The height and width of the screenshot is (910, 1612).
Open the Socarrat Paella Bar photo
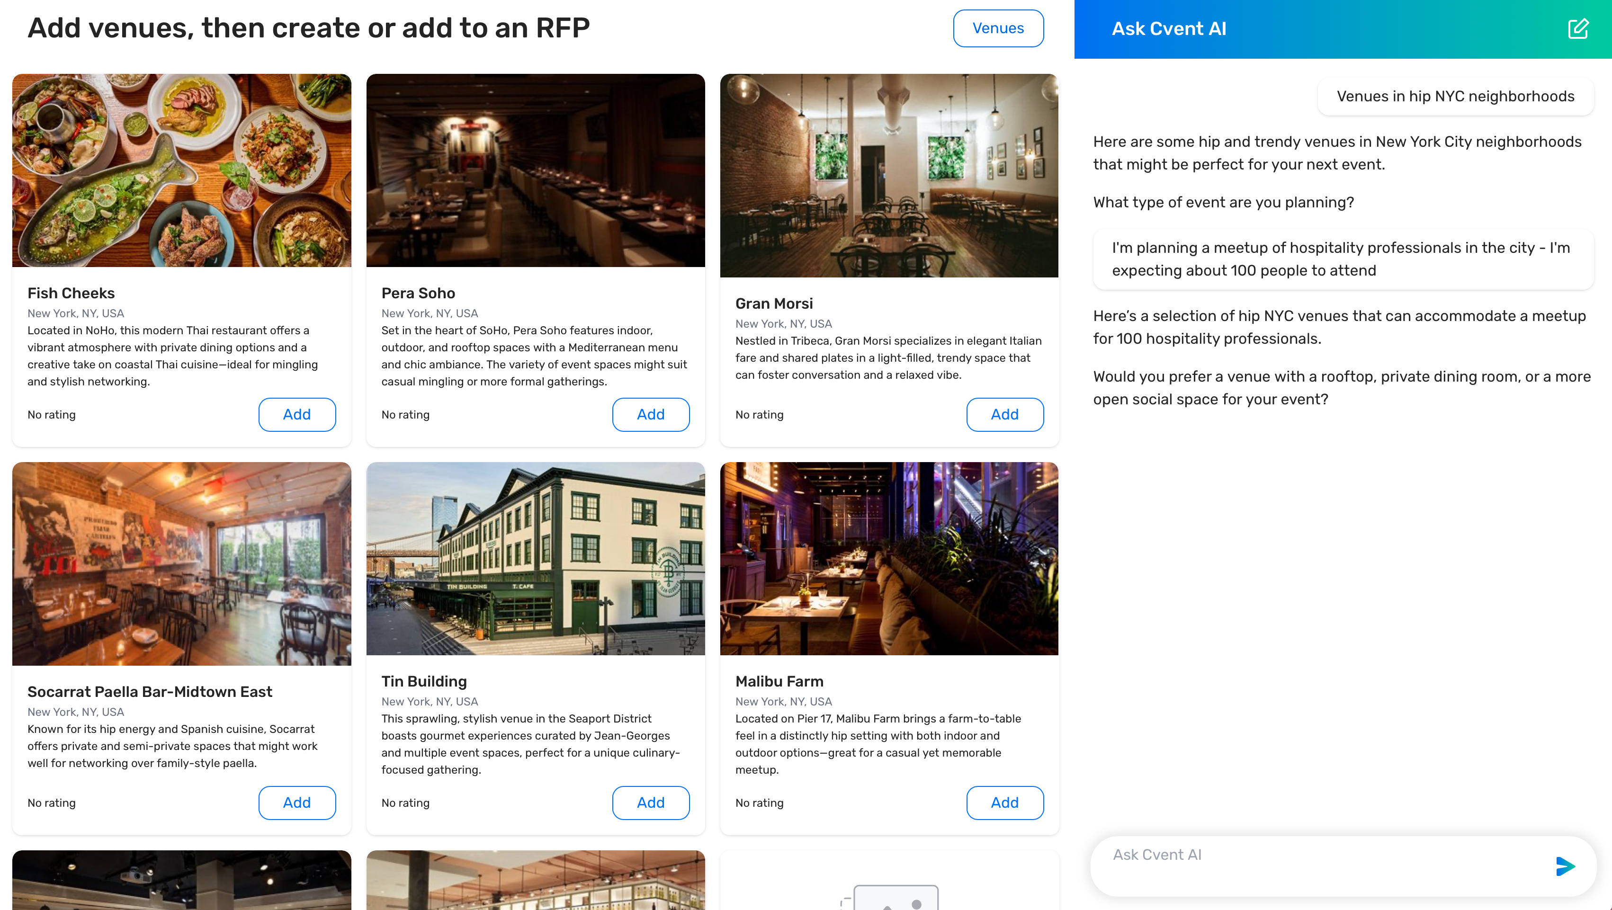click(181, 563)
